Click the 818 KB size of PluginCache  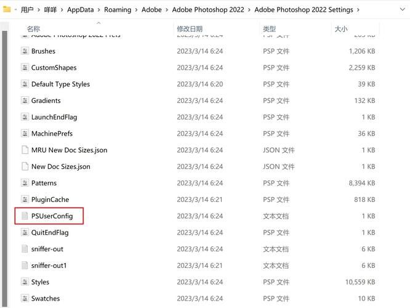[x=365, y=200]
